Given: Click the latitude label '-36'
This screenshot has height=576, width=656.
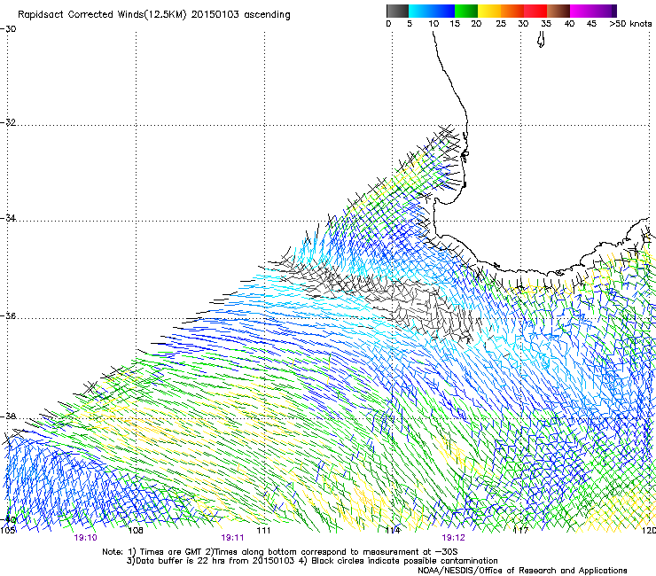Looking at the screenshot, I should 8,315.
